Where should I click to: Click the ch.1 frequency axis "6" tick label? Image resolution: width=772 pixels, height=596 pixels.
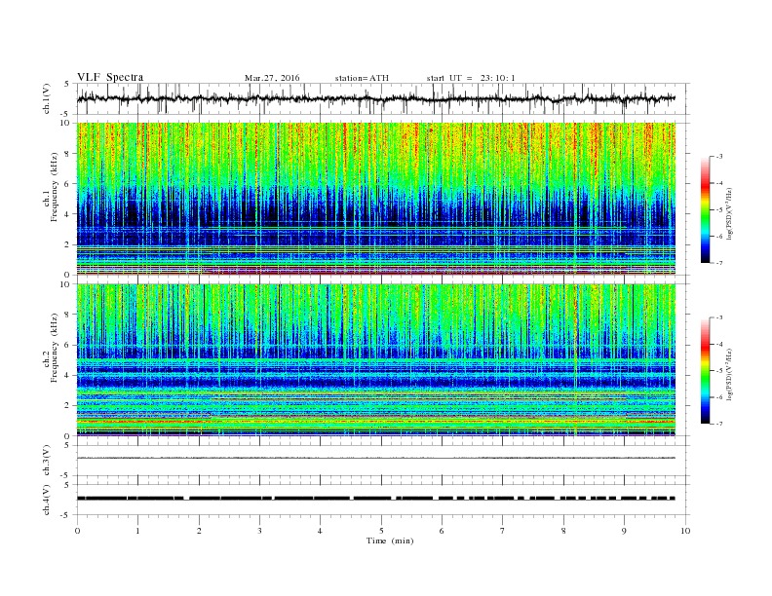click(x=67, y=184)
